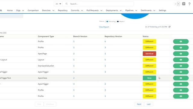Open the All dropdown beside the search box
The image size is (193, 109).
click(58, 4)
